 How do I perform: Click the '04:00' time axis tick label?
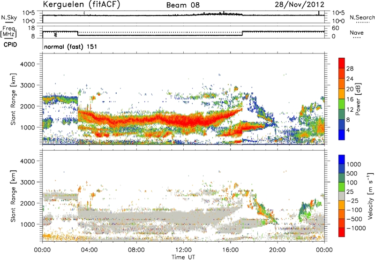89,250
